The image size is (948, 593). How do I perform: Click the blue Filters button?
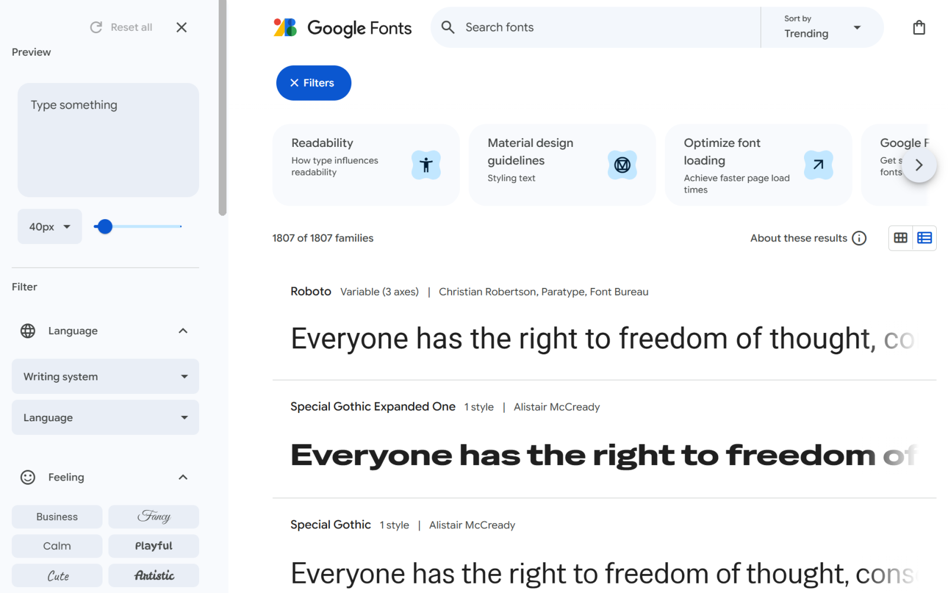[313, 83]
